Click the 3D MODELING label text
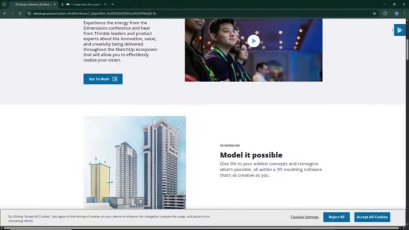The width and height of the screenshot is (409, 230). click(x=230, y=146)
